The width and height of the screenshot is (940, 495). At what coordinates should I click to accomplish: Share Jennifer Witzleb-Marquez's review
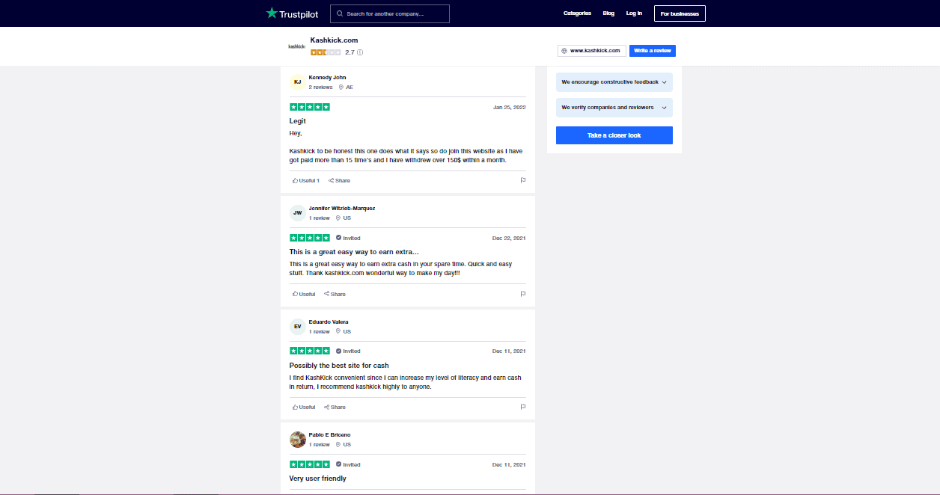(x=335, y=294)
